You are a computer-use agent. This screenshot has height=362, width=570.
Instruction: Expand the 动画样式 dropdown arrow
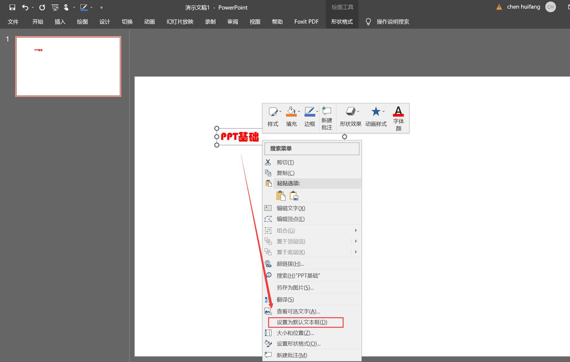pyautogui.click(x=383, y=112)
